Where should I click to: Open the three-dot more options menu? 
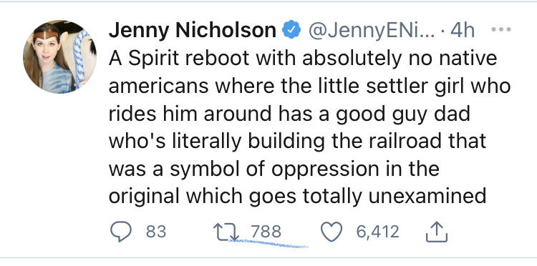click(501, 29)
